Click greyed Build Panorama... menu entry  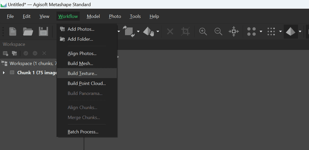87,93
